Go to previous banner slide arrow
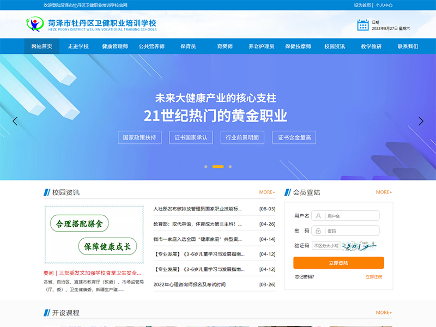This screenshot has width=436, height=327. pyautogui.click(x=15, y=121)
